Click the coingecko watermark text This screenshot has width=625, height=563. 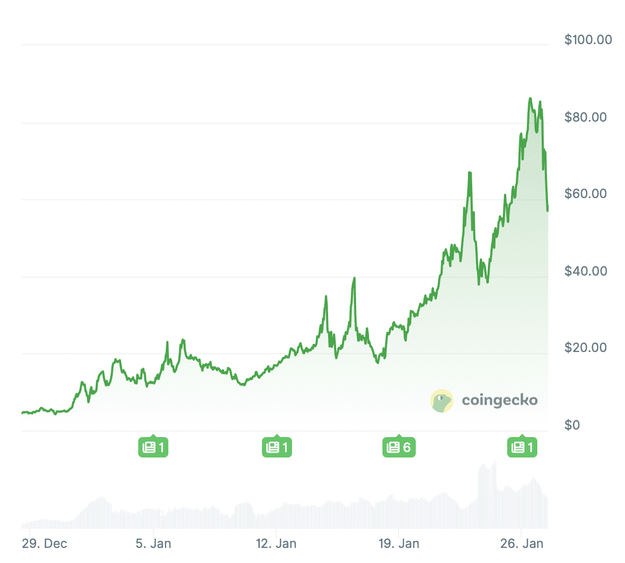[x=500, y=400]
